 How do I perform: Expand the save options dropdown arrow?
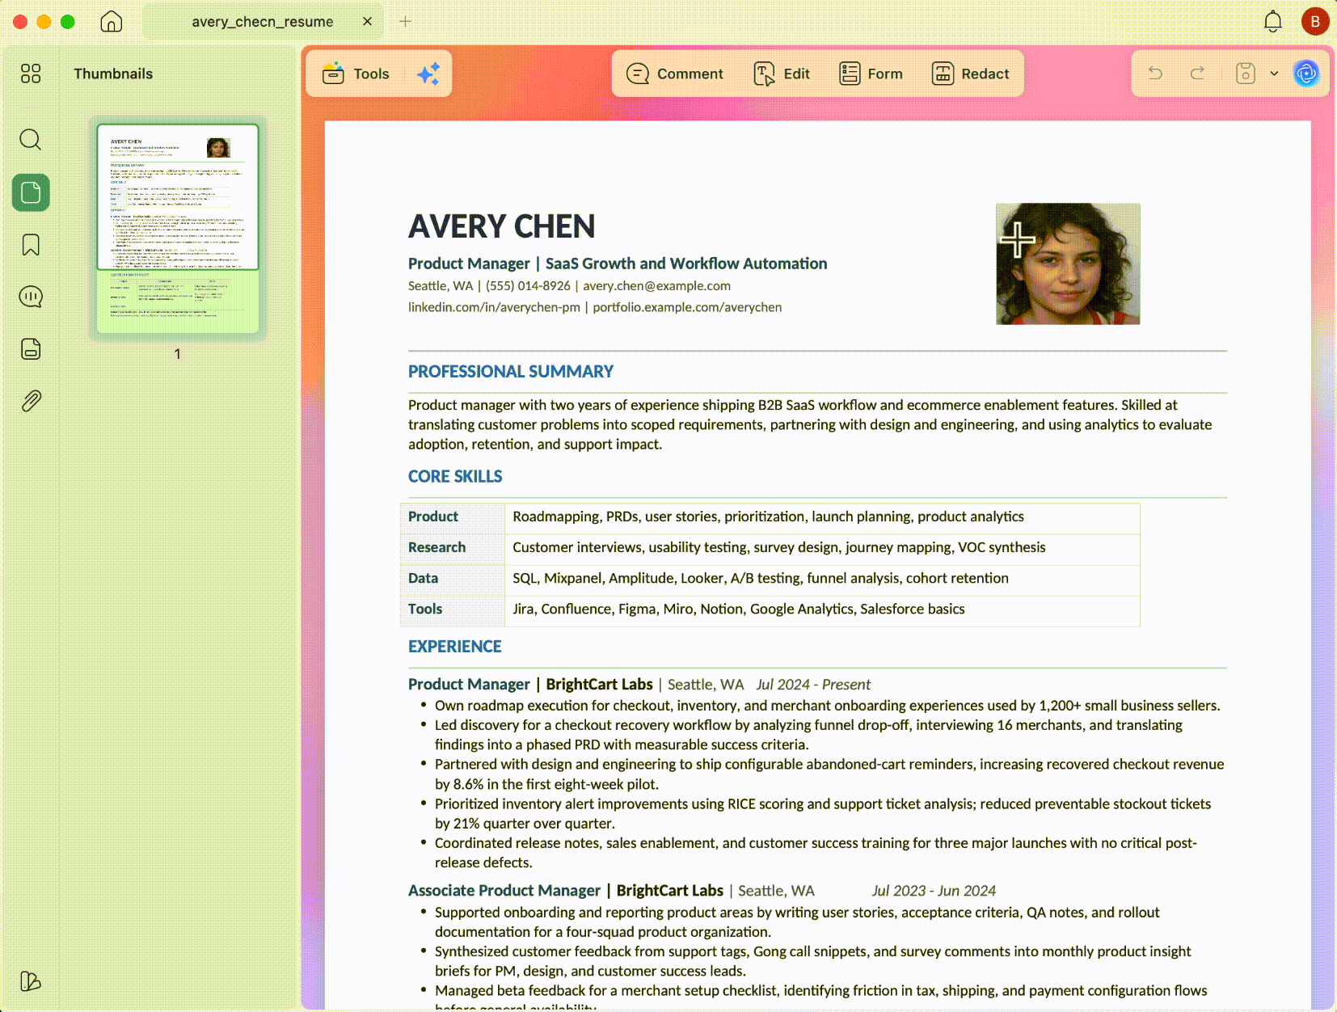tap(1275, 74)
